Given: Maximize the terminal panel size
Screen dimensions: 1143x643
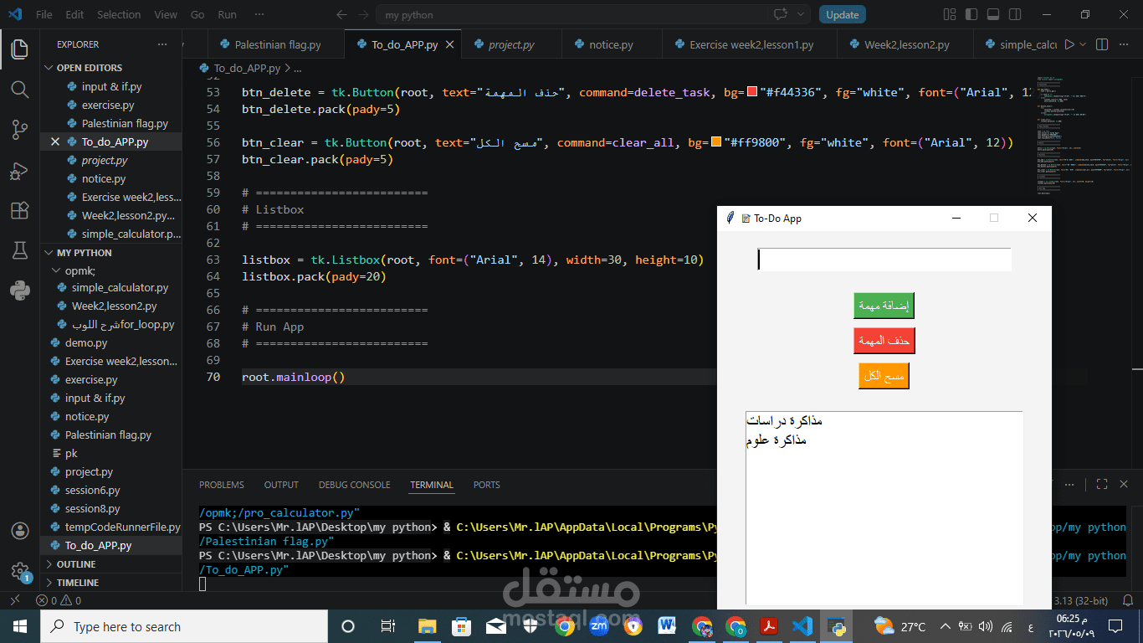Looking at the screenshot, I should [x=1102, y=484].
